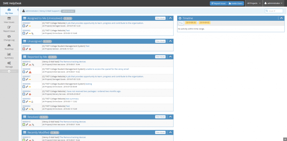
Task: Open Report Issue in the sidebar
Action: [9, 29]
